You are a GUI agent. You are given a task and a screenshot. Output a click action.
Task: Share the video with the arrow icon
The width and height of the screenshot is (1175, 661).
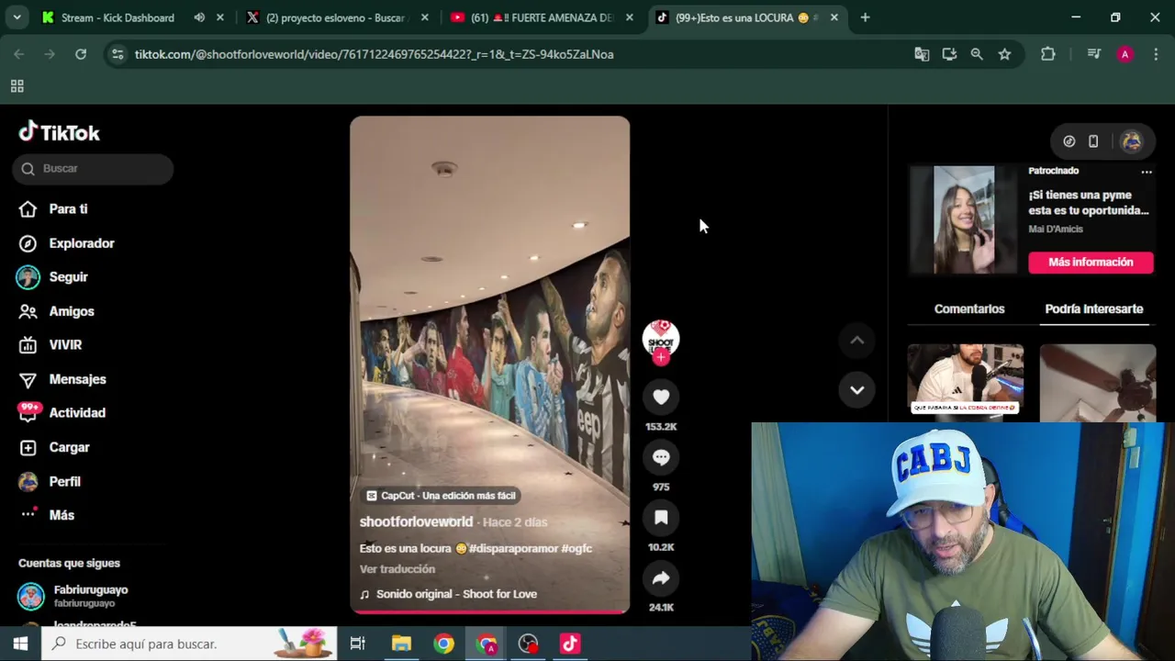661,578
